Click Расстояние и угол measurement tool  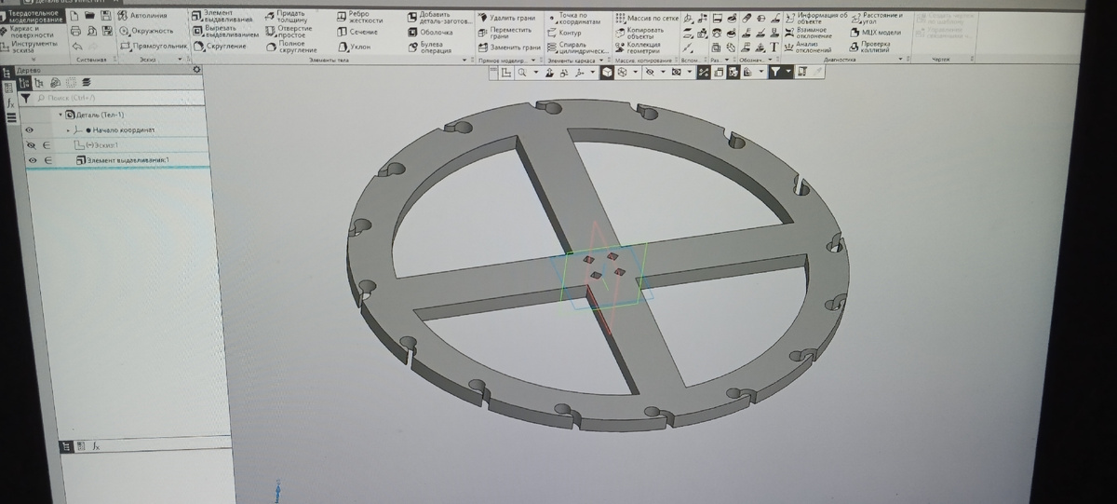tap(877, 18)
